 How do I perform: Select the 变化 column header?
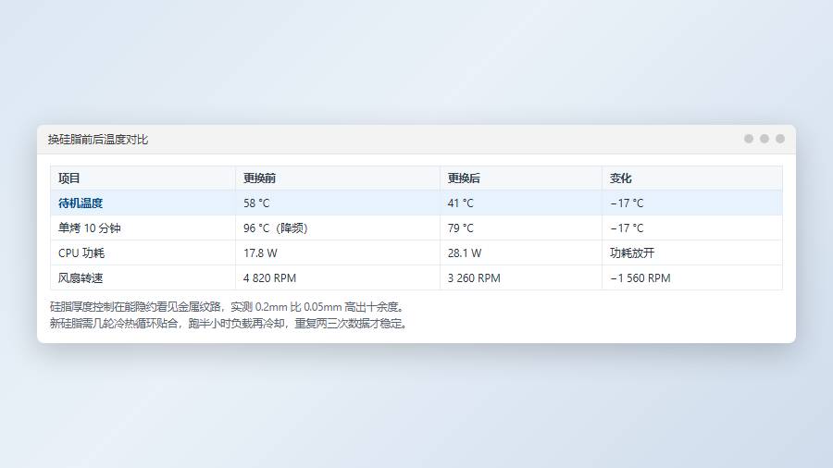click(692, 179)
